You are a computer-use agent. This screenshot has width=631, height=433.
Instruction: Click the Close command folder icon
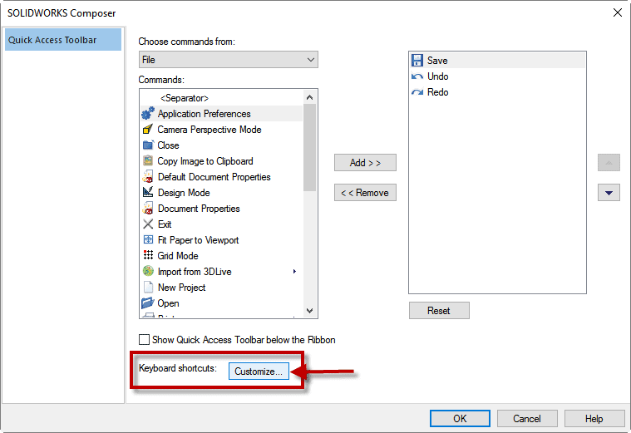pyautogui.click(x=148, y=145)
